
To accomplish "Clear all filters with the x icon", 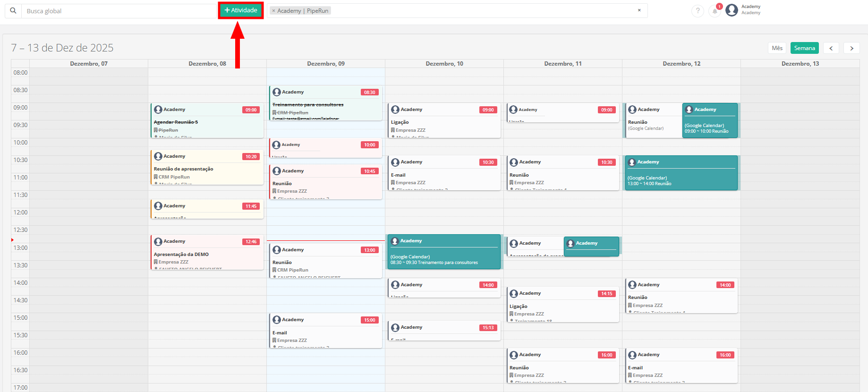I will pos(639,10).
